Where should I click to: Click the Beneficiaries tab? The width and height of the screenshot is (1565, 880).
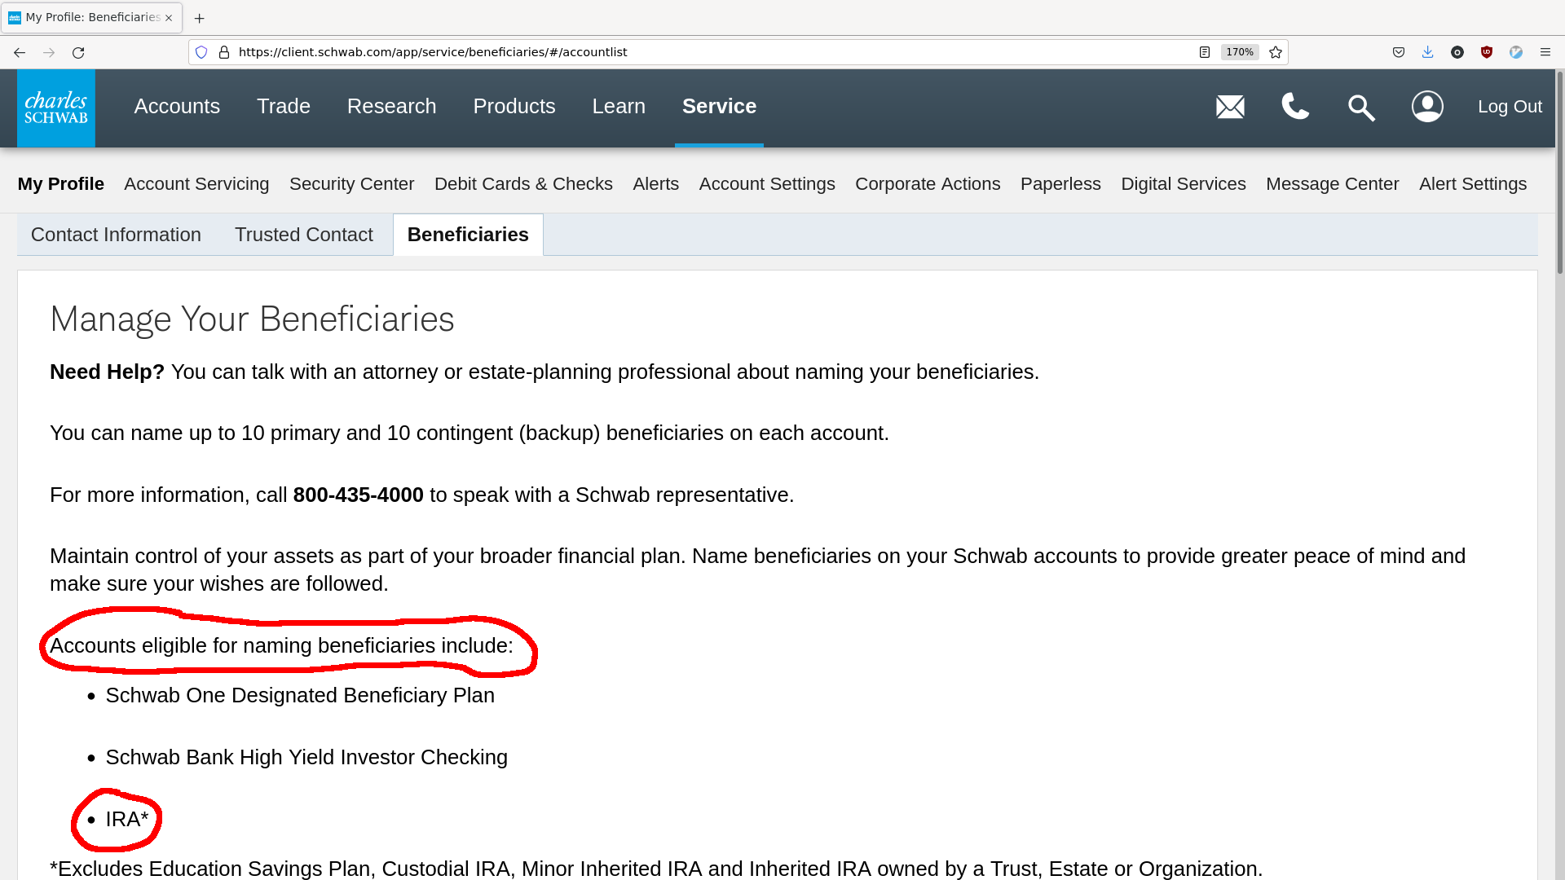click(x=468, y=234)
